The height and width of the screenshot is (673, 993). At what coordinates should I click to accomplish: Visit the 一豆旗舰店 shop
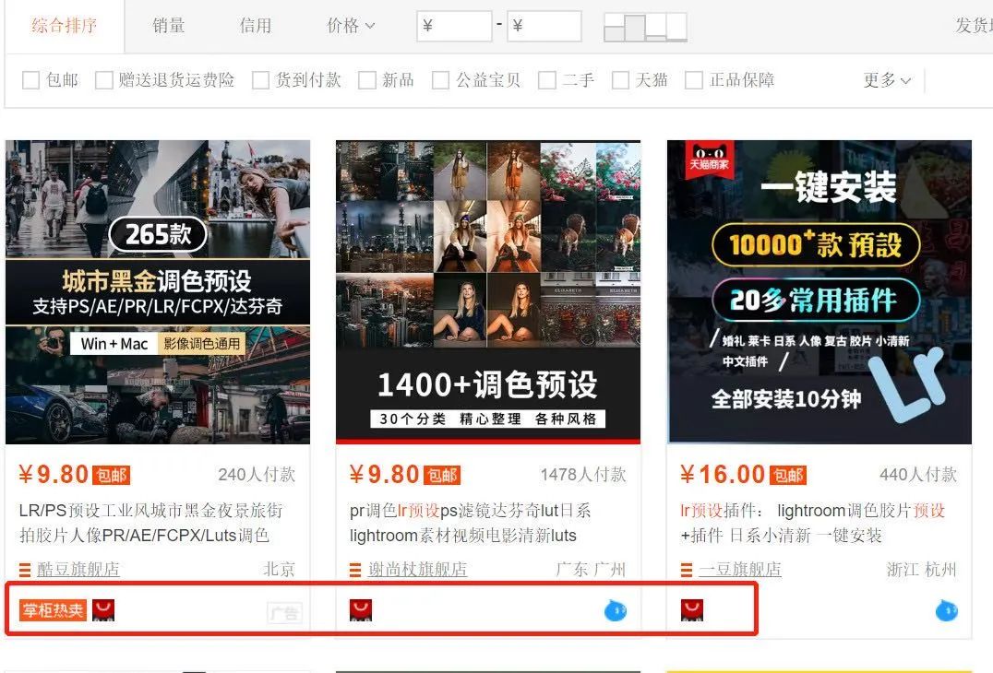tap(740, 569)
